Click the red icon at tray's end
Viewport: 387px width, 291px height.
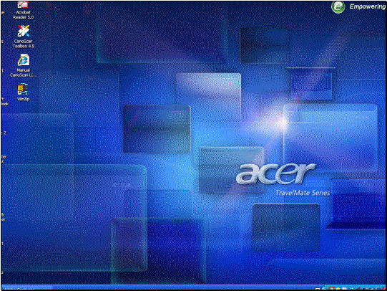click(384, 289)
